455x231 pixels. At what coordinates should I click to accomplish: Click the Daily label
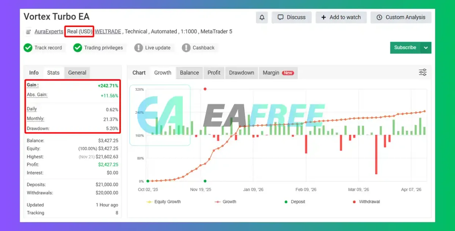click(32, 109)
